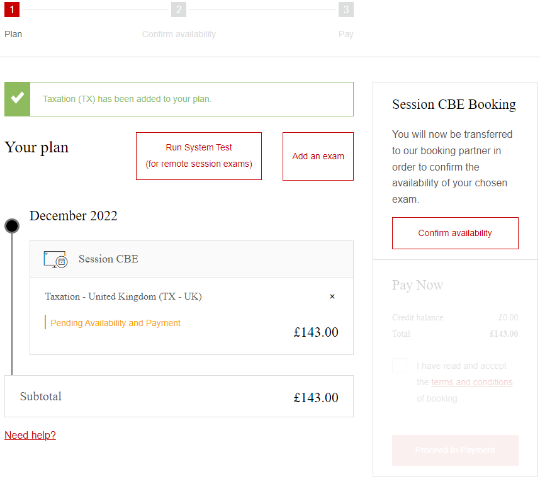Click the December 2022 timeline dot
Image resolution: width=540 pixels, height=479 pixels.
pos(12,226)
